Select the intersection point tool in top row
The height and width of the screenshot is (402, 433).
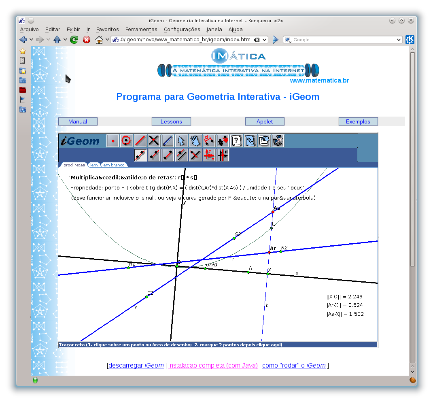[x=154, y=141]
